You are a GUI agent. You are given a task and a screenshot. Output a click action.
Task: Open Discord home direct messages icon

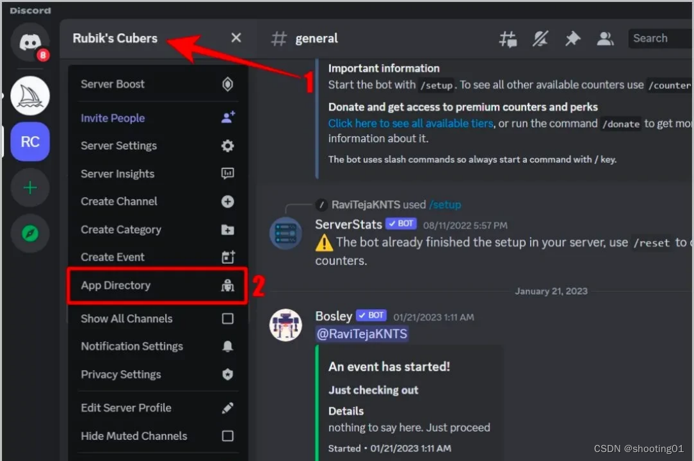click(30, 42)
